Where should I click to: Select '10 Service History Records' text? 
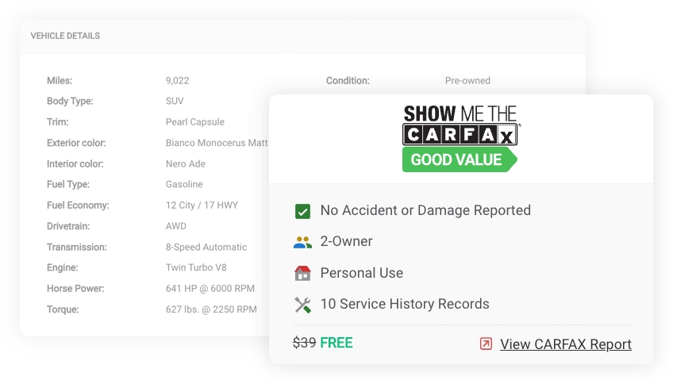pyautogui.click(x=405, y=304)
